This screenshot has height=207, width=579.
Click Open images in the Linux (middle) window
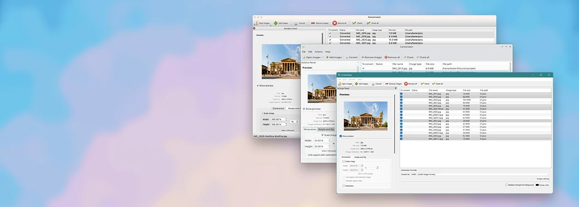pos(312,57)
